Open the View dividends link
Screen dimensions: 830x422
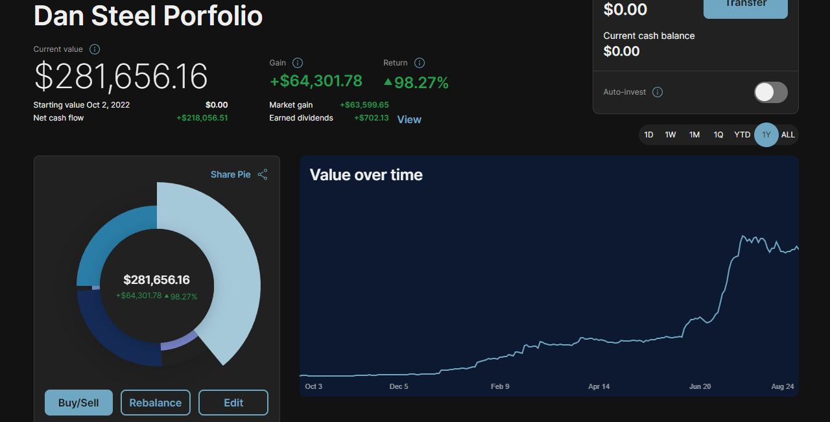(x=409, y=119)
